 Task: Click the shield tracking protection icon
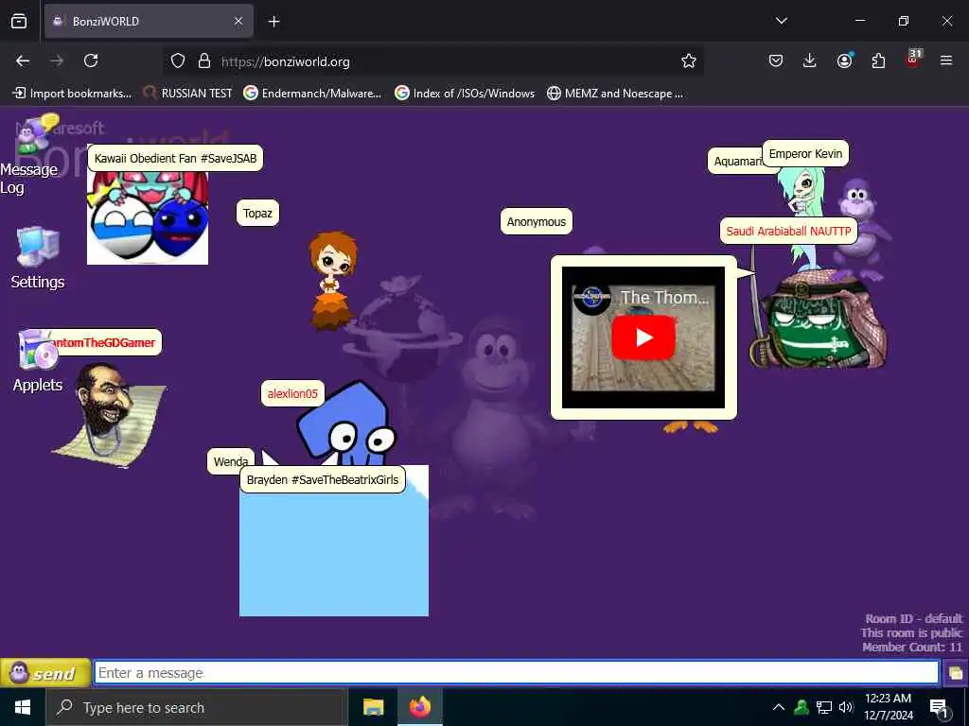click(x=178, y=61)
